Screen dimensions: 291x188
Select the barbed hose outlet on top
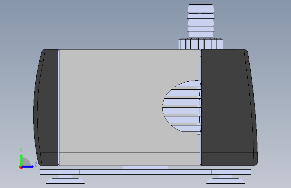tap(201, 21)
